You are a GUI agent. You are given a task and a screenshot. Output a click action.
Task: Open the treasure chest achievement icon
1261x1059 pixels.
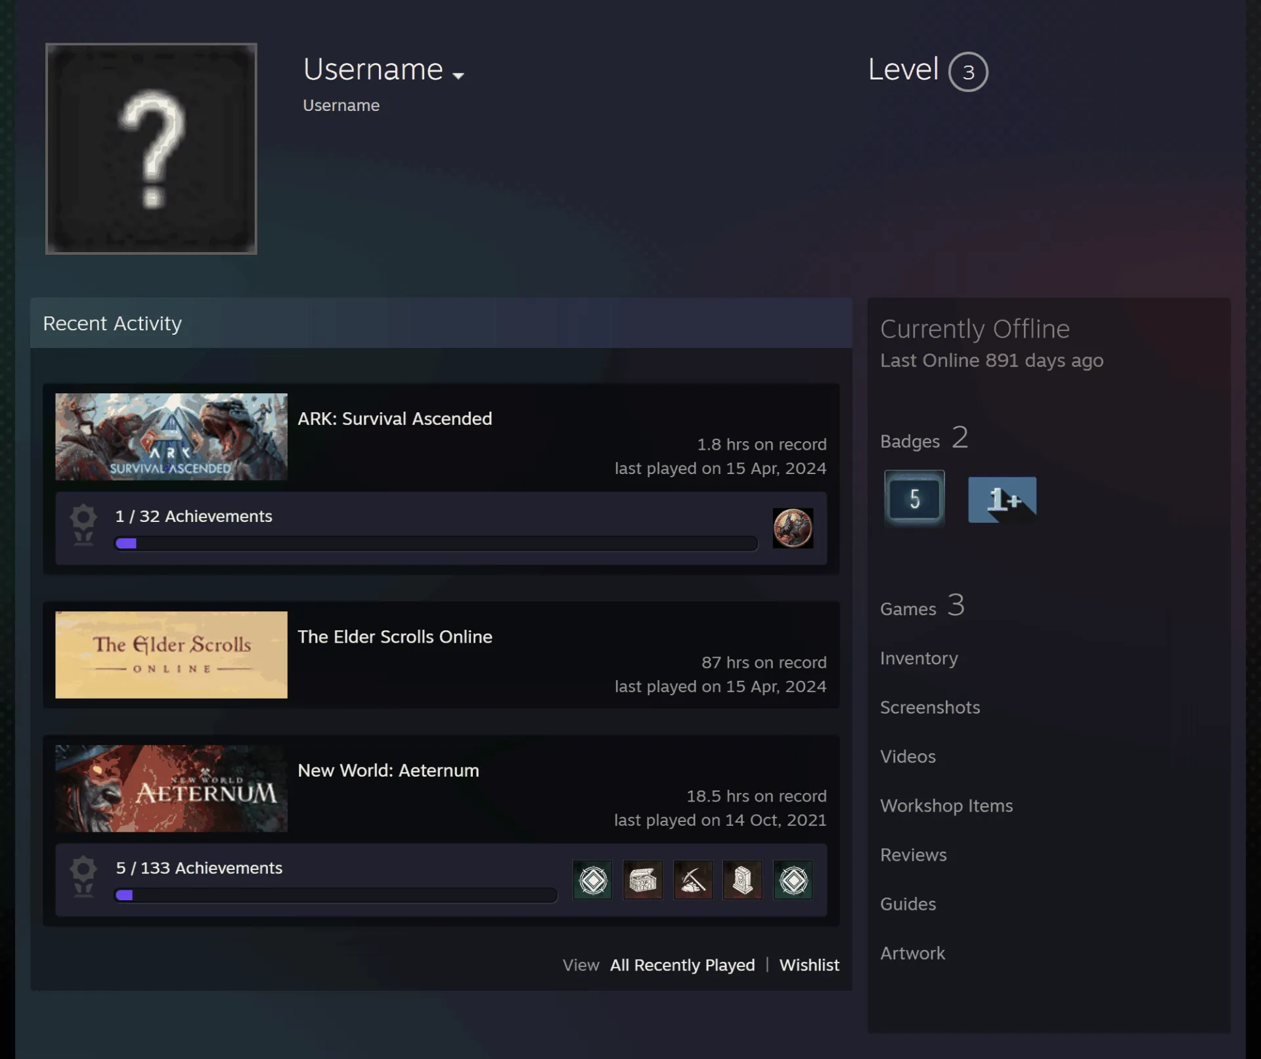coord(642,880)
